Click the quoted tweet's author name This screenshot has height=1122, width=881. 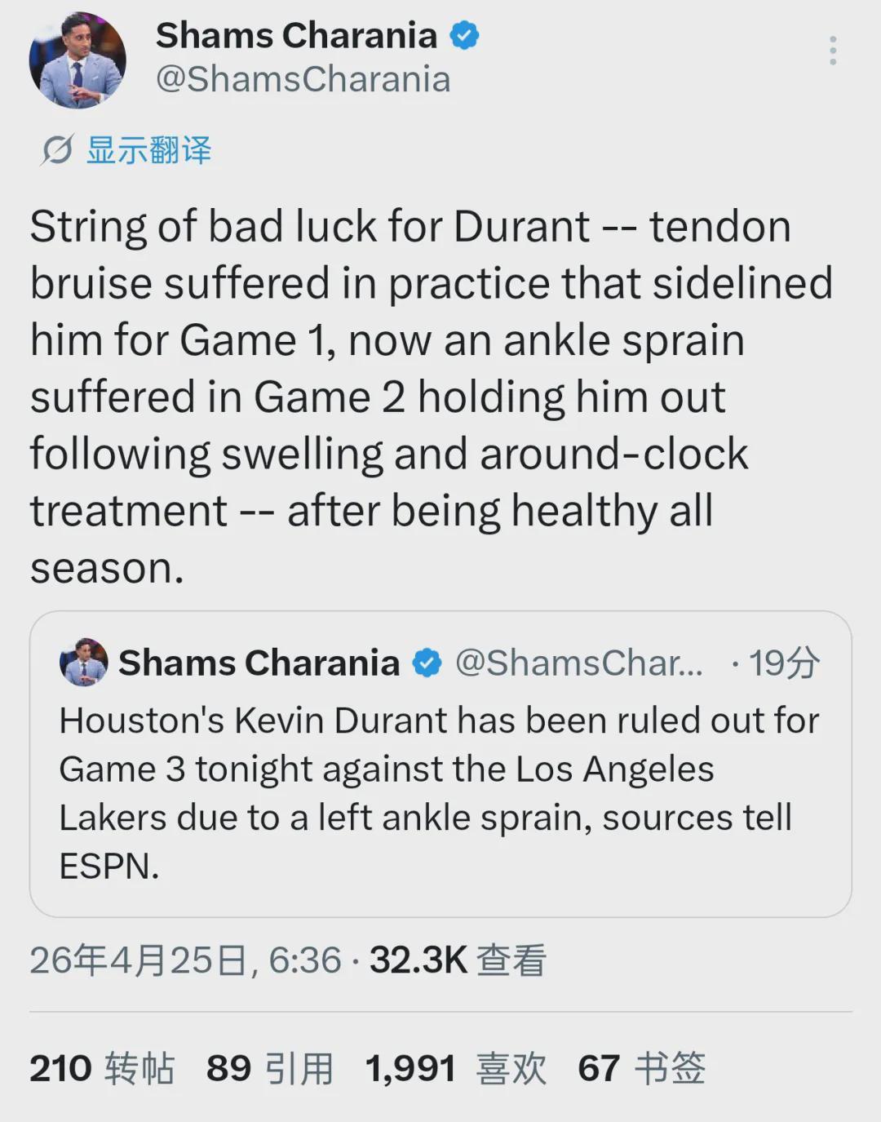click(x=259, y=663)
